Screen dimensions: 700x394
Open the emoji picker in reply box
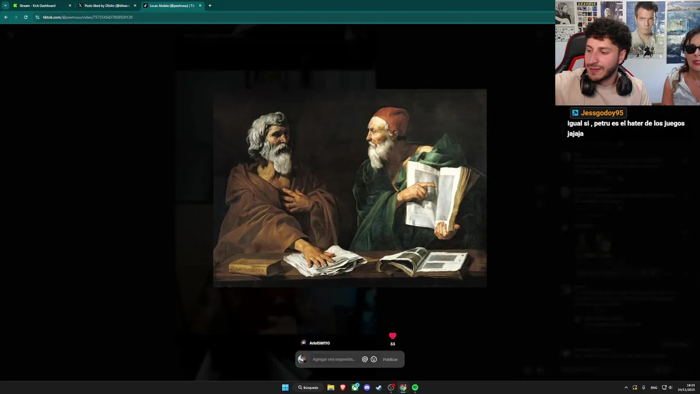374,360
